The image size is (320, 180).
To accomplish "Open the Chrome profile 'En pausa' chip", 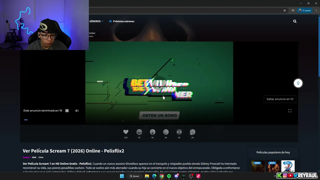I will click(304, 10).
